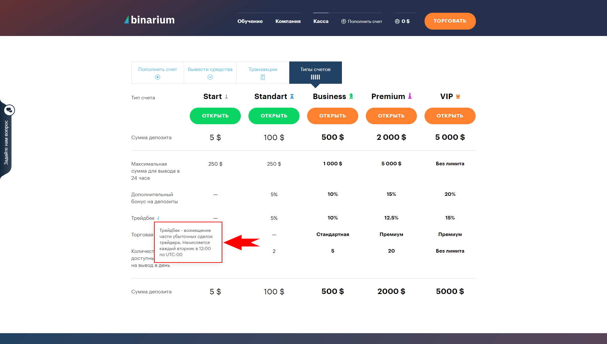Open the Транзакции tab
607x344 pixels.
click(x=263, y=73)
